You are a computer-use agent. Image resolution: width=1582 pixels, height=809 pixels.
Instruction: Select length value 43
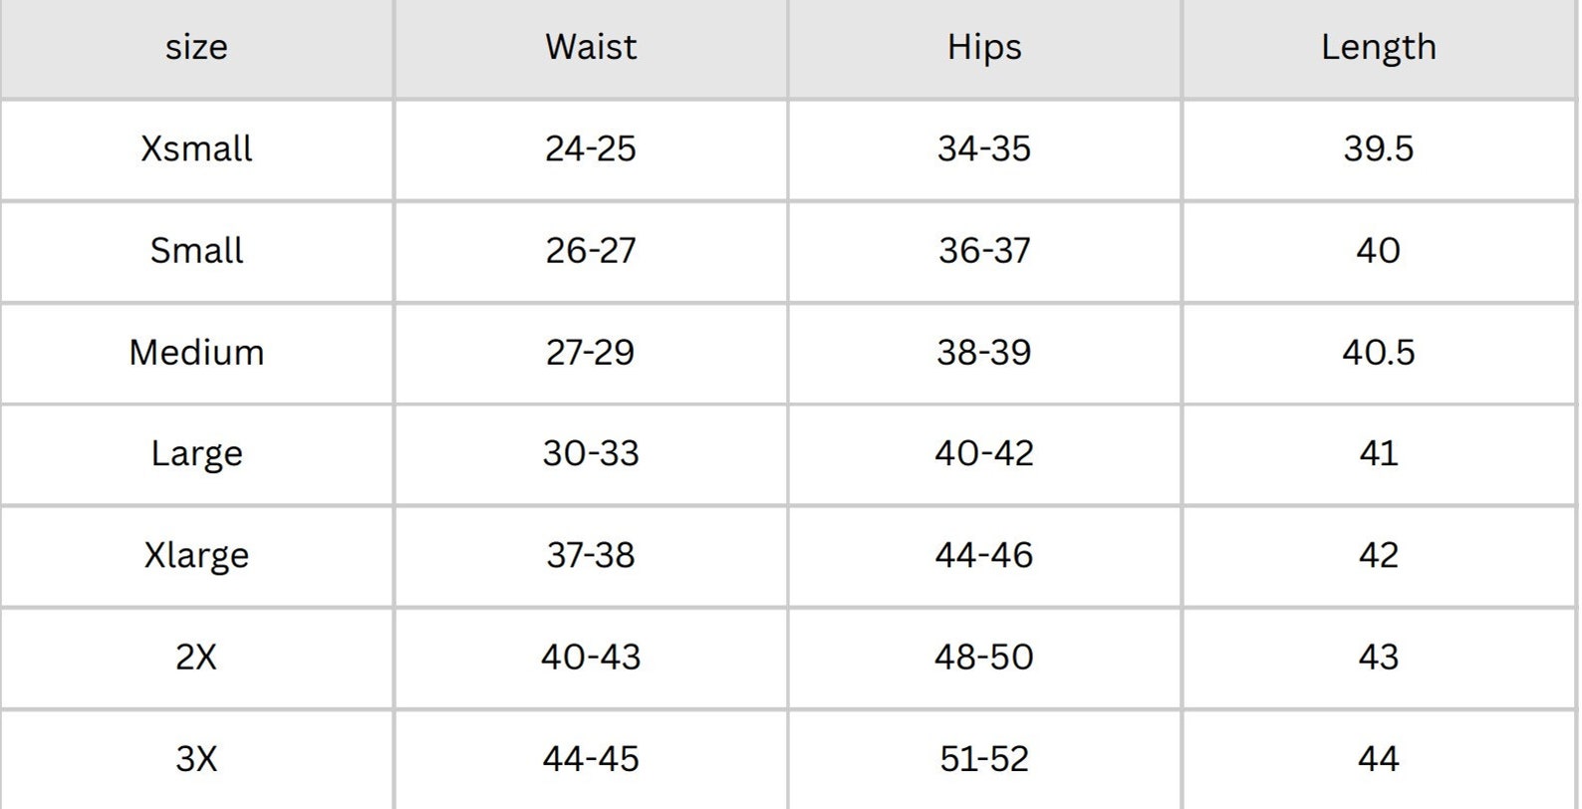tap(1379, 657)
